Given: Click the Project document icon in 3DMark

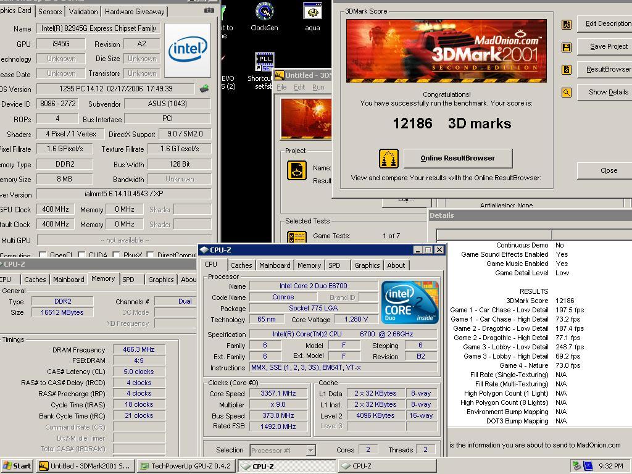Looking at the screenshot, I should (297, 170).
